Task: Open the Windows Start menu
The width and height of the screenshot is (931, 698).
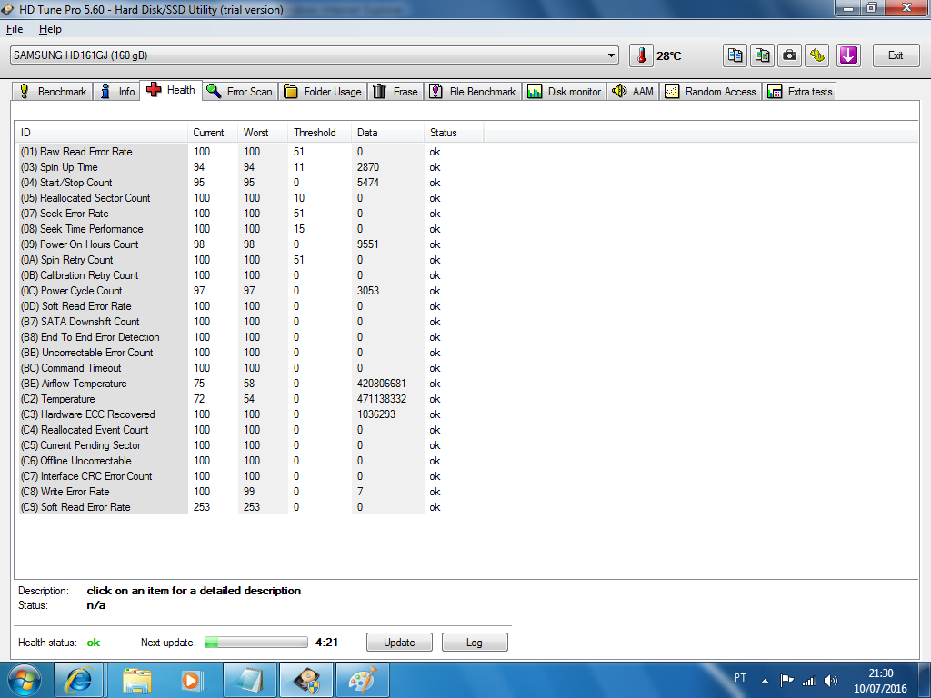Action: point(25,680)
